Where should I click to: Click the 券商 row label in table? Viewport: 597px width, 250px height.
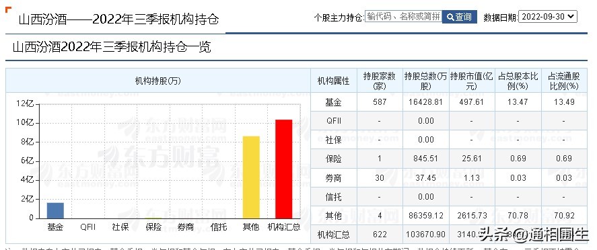[x=334, y=178]
